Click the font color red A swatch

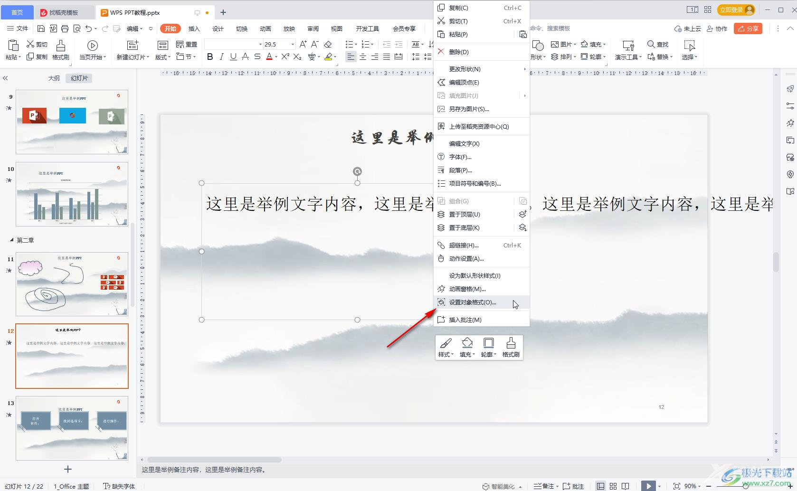(269, 57)
